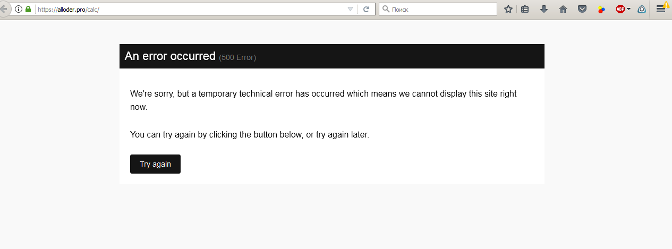This screenshot has width=672, height=249.
Task: Click the address bar URL text
Action: tap(69, 9)
